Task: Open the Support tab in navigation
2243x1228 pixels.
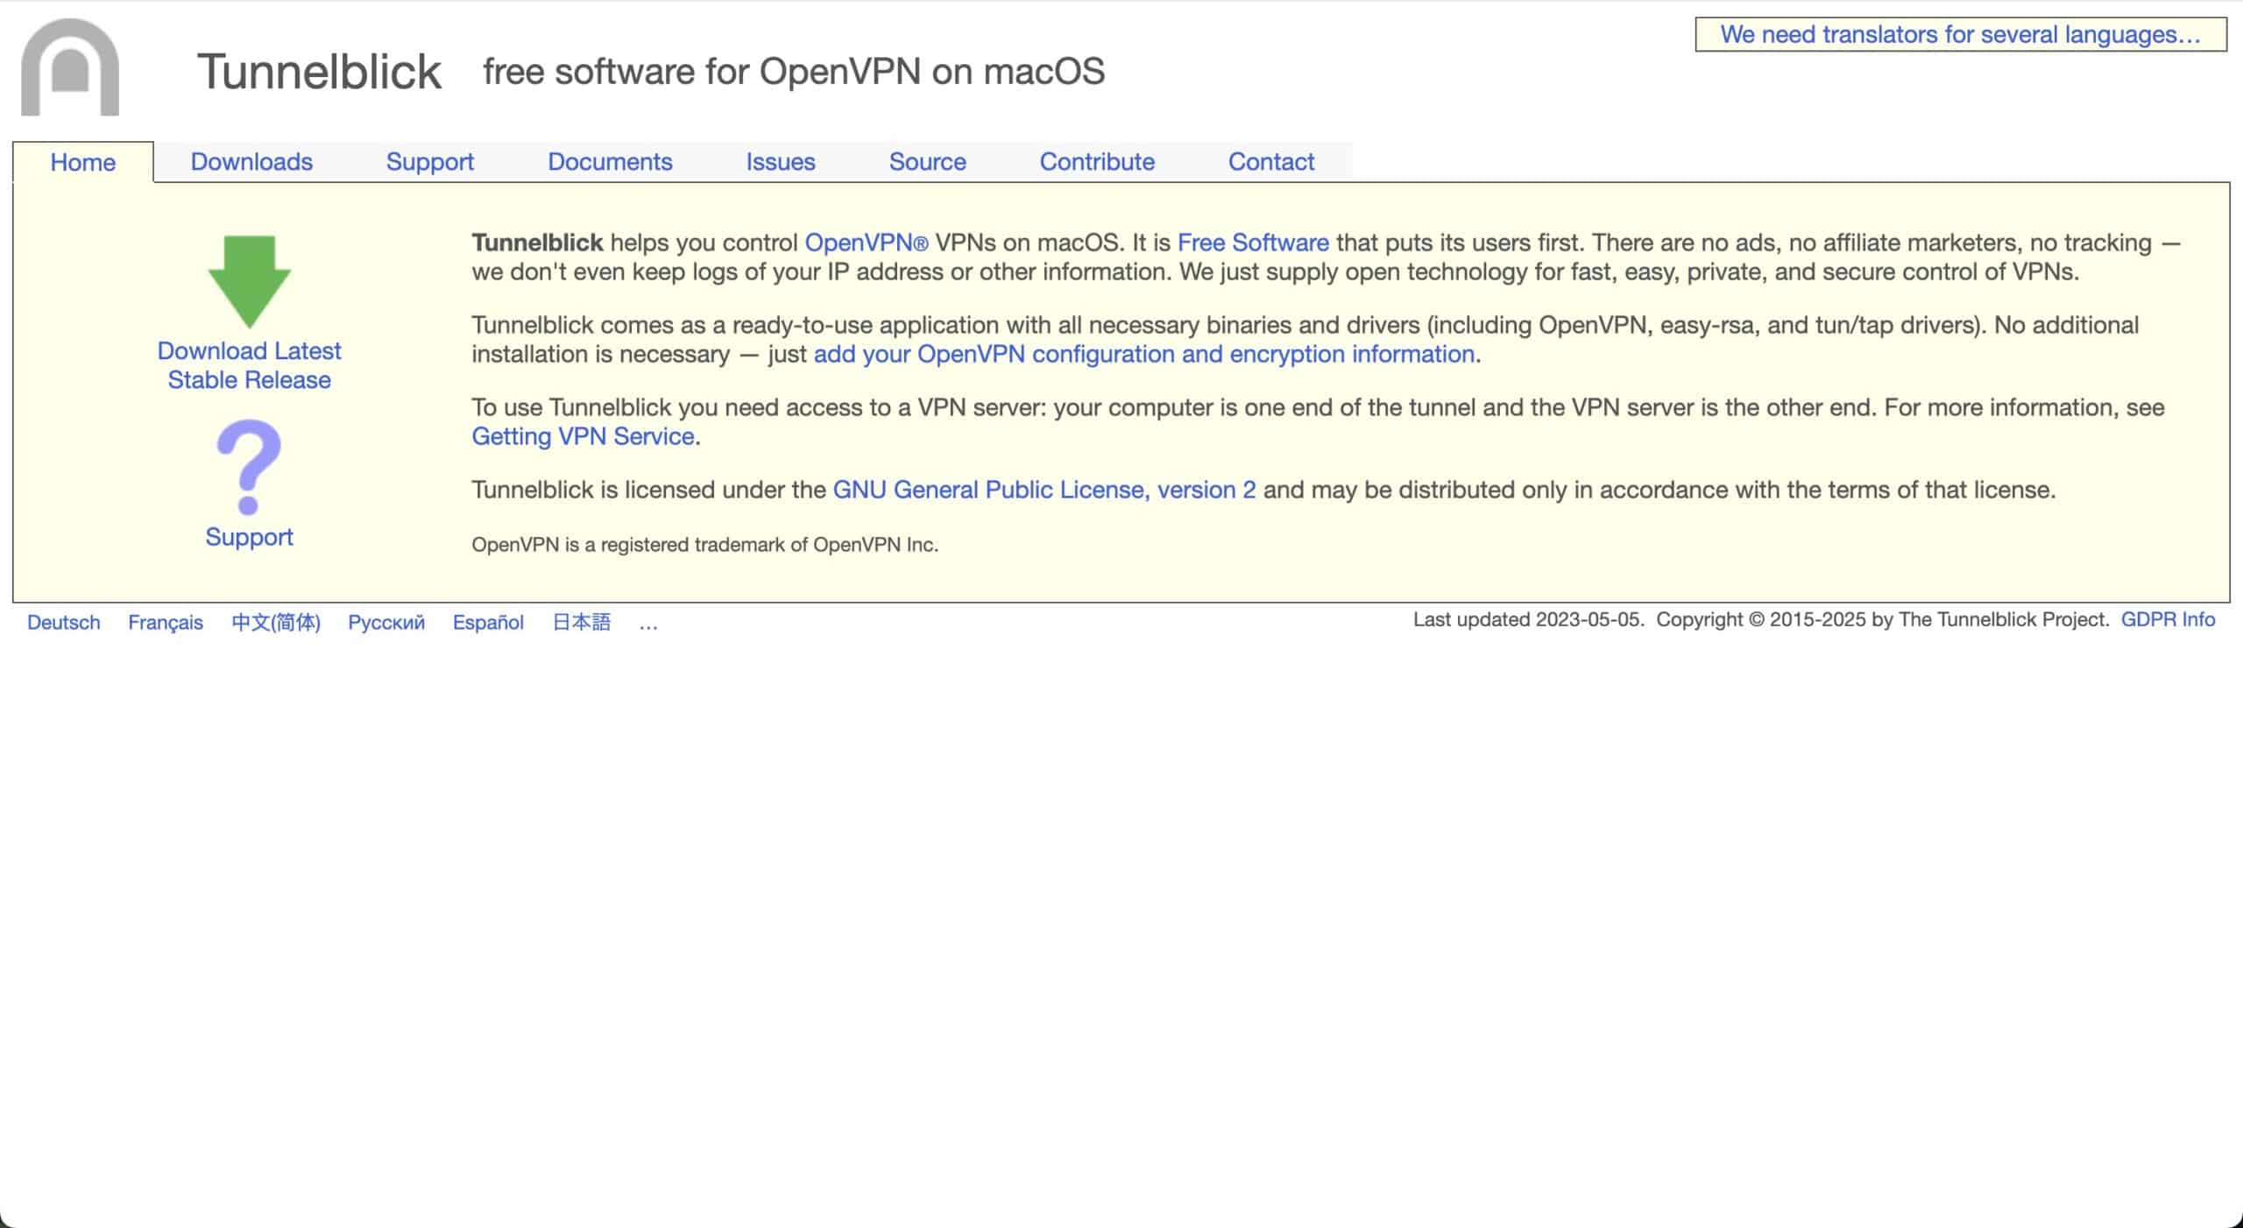Action: pyautogui.click(x=429, y=162)
